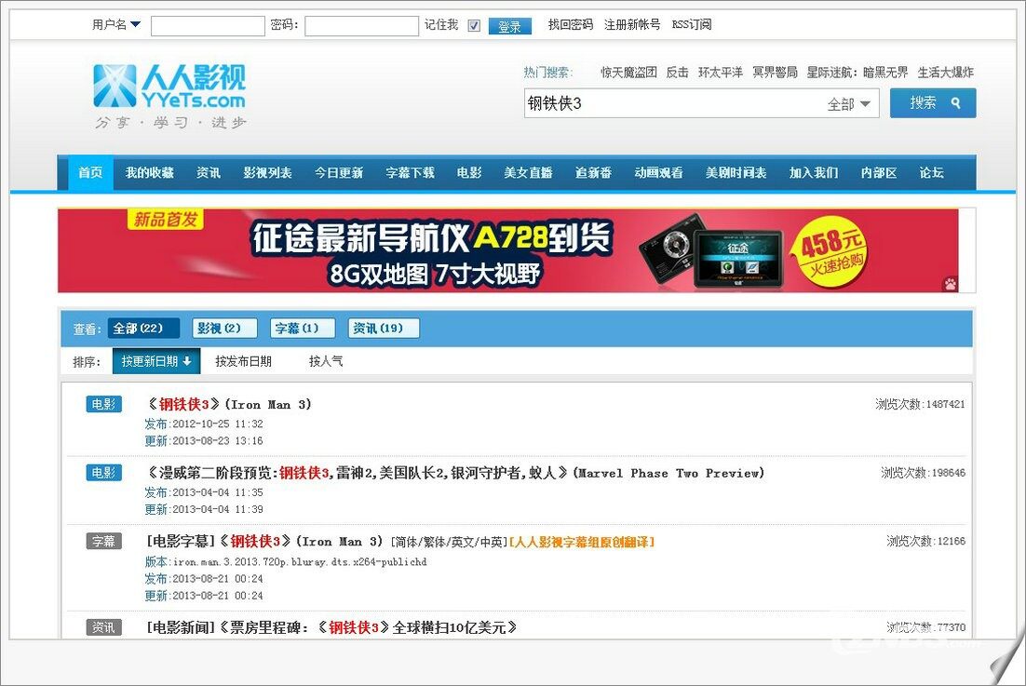
Task: Filter results by 资讯 (19)
Action: coord(384,329)
